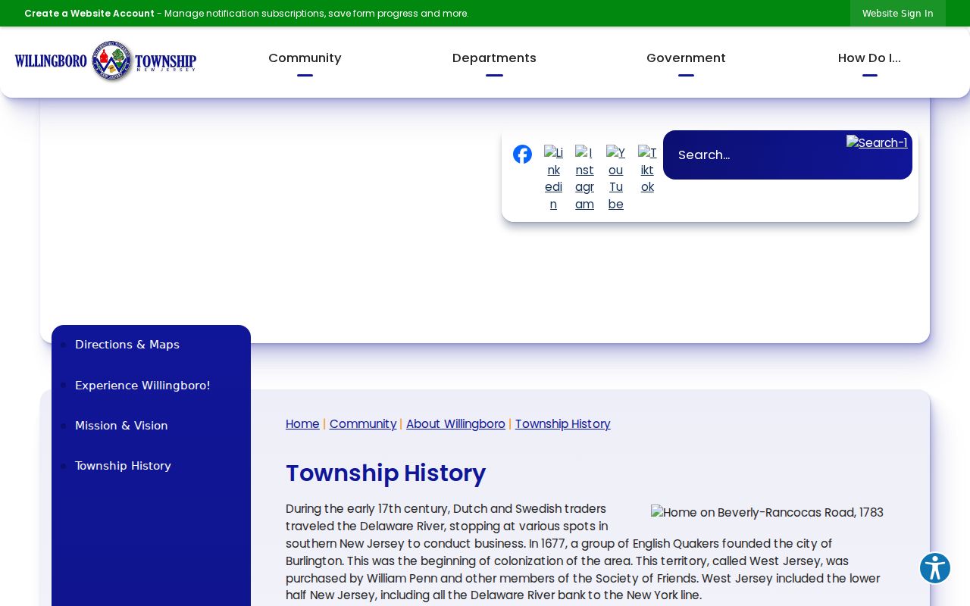This screenshot has width=970, height=606.
Task: Submit search with the Search-1 icon
Action: 877,143
